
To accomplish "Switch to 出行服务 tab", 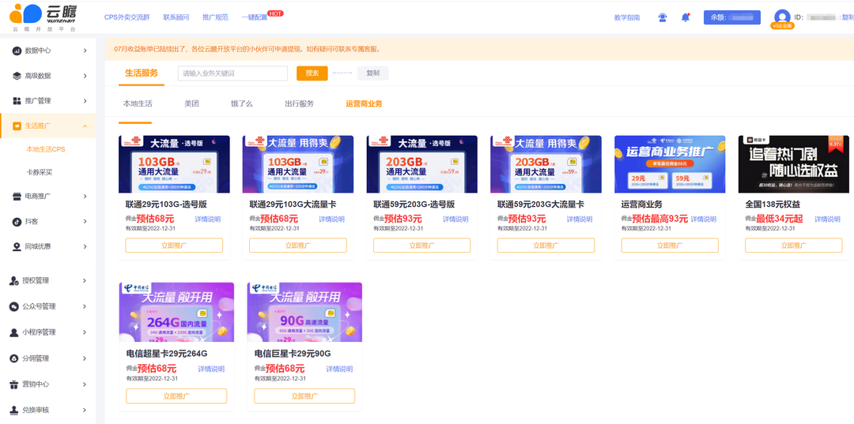I will click(x=299, y=103).
